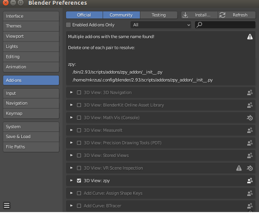This screenshot has height=213, width=259.
Task: Enable the MeasureIt add-on checkbox
Action: pyautogui.click(x=79, y=130)
